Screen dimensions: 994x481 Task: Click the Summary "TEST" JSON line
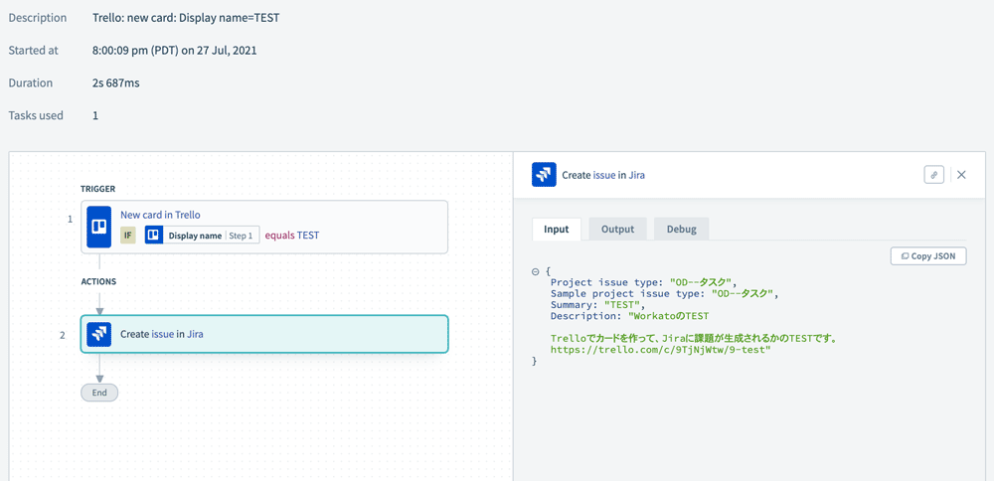(597, 305)
